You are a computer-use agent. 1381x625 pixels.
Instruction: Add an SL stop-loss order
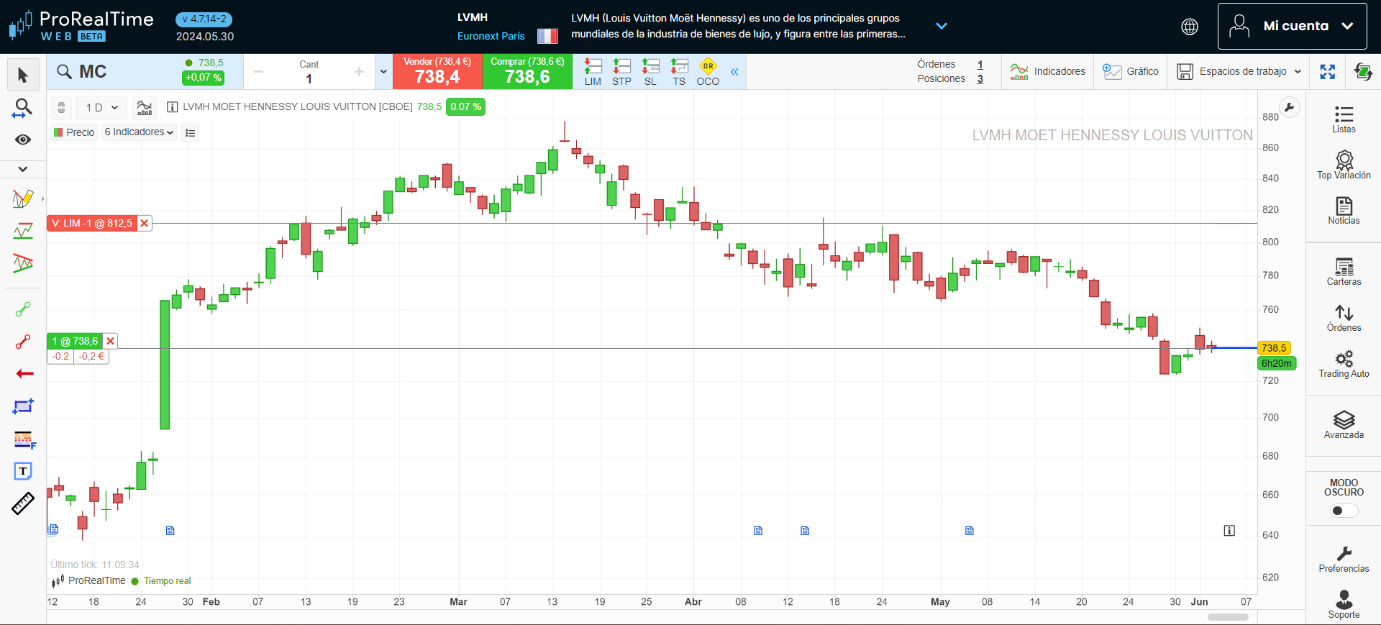pyautogui.click(x=650, y=72)
